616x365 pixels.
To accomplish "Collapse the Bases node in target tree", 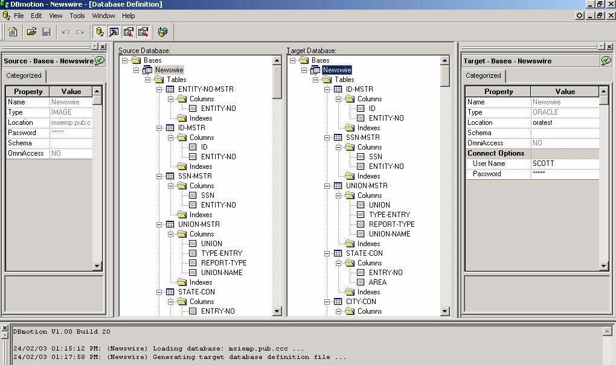I will (293, 60).
